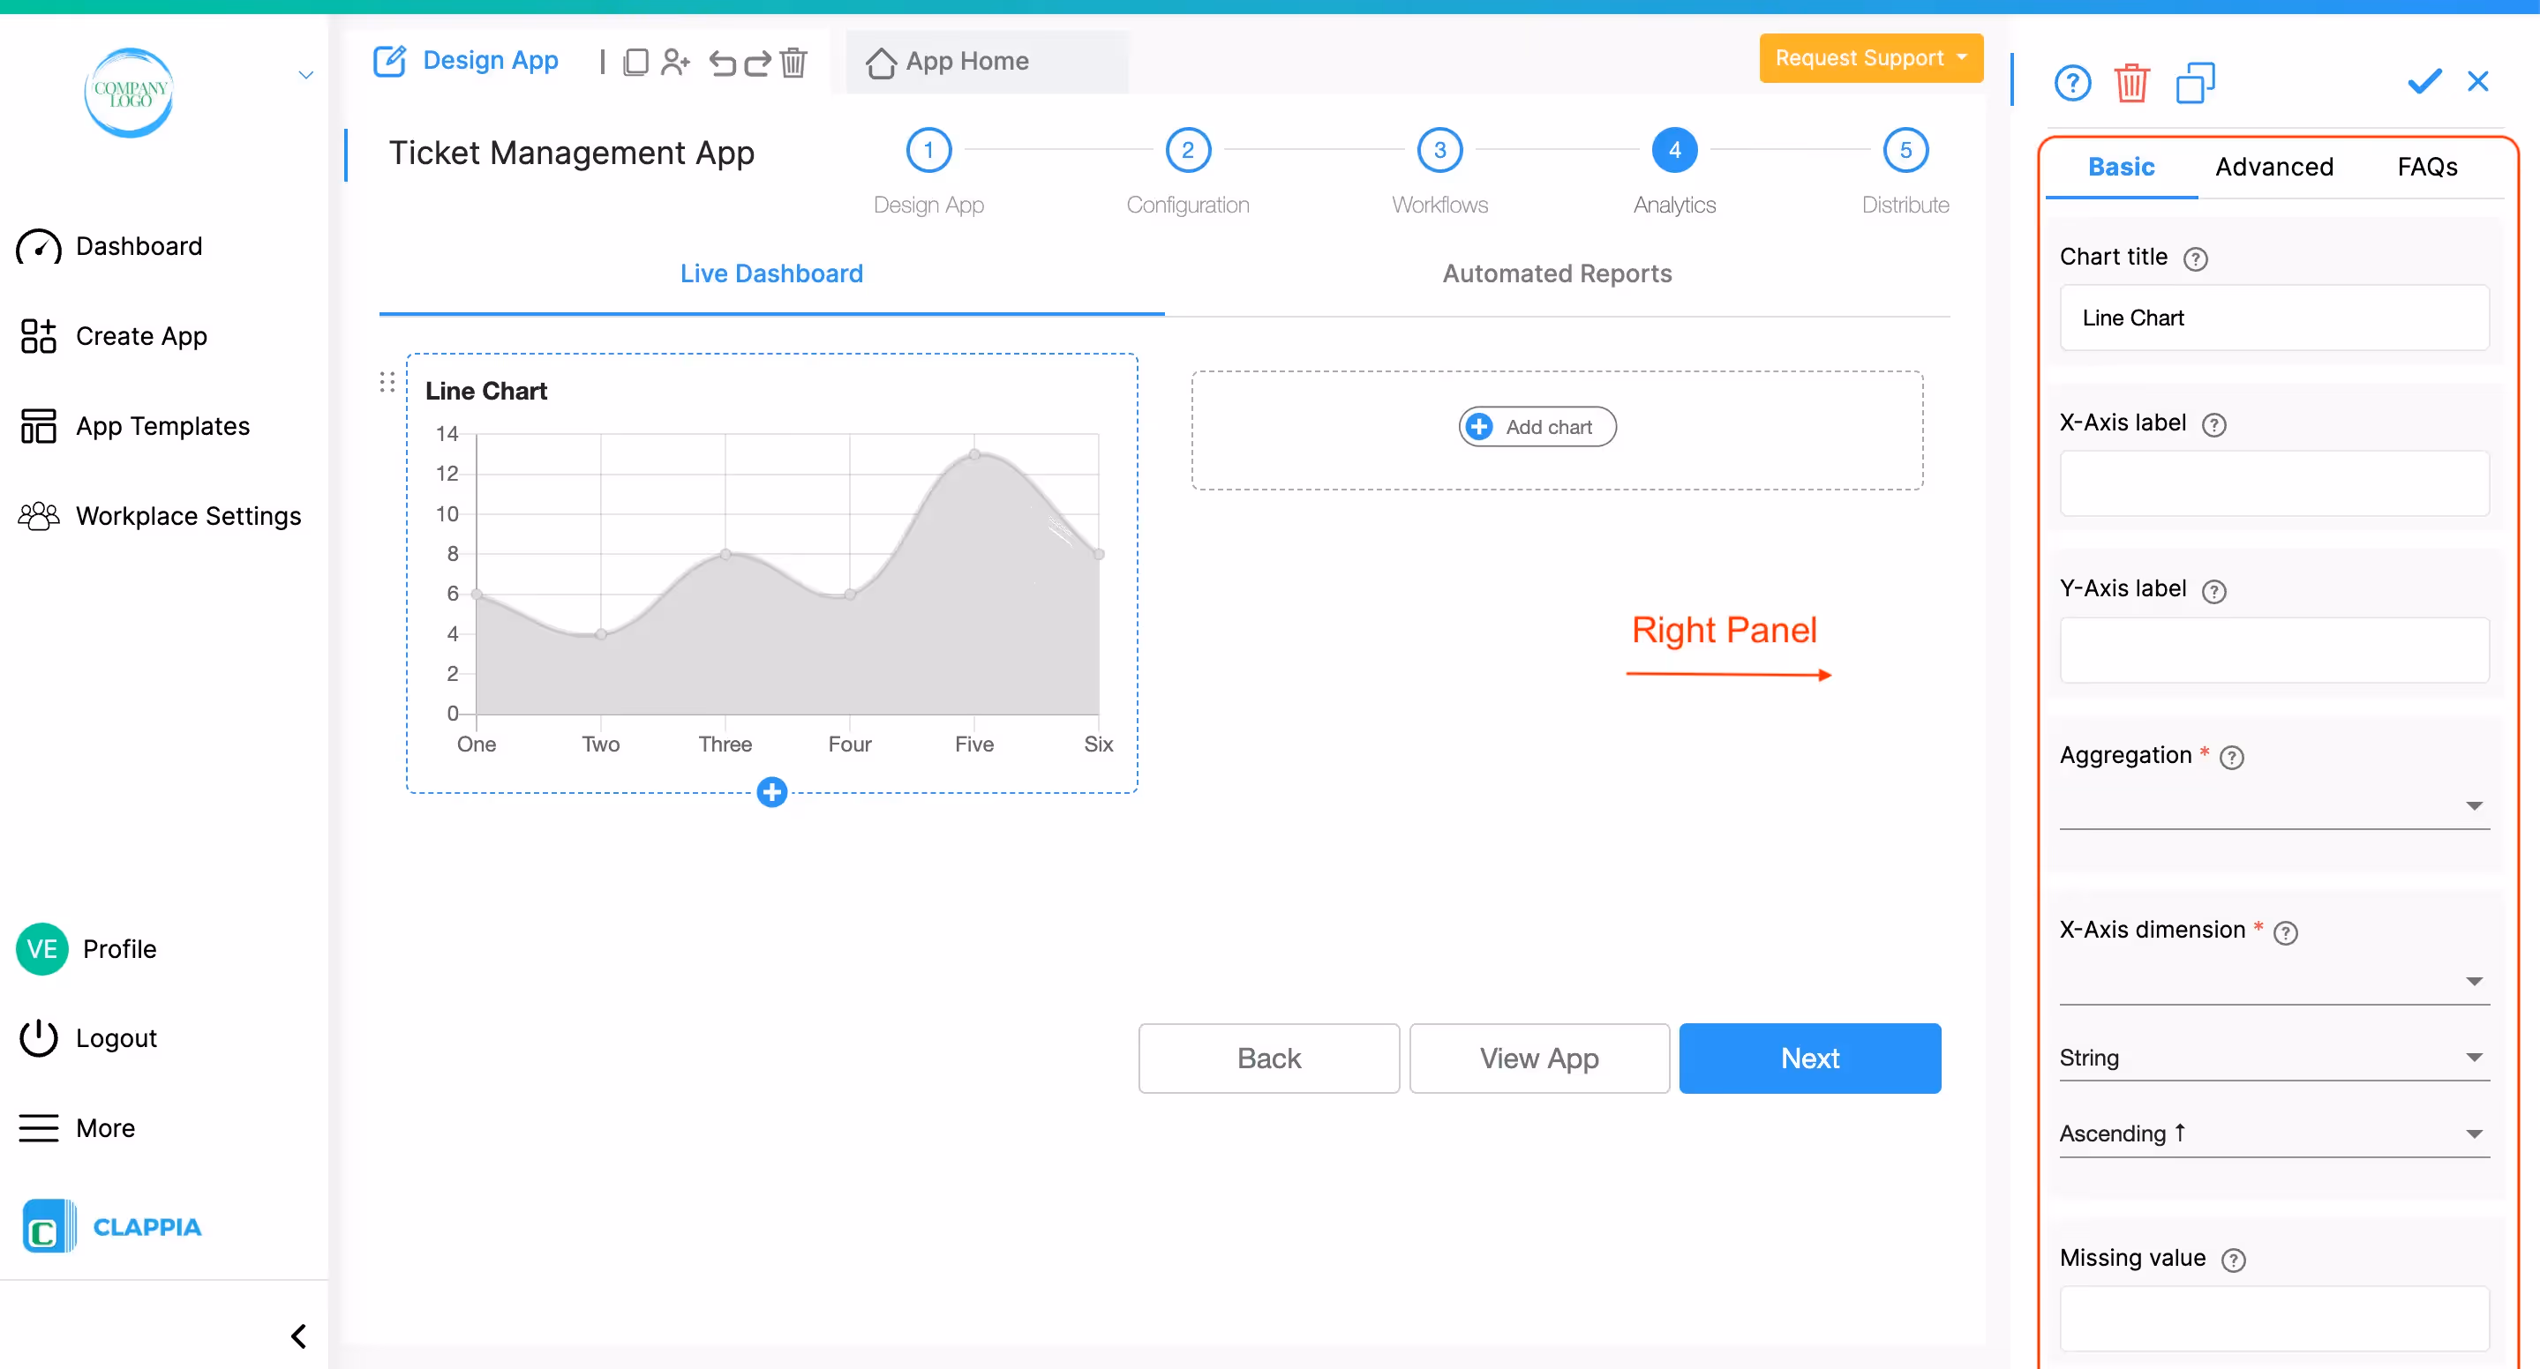The height and width of the screenshot is (1369, 2540).
Task: Go to step 3 Workflows in the stepper
Action: pyautogui.click(x=1439, y=150)
